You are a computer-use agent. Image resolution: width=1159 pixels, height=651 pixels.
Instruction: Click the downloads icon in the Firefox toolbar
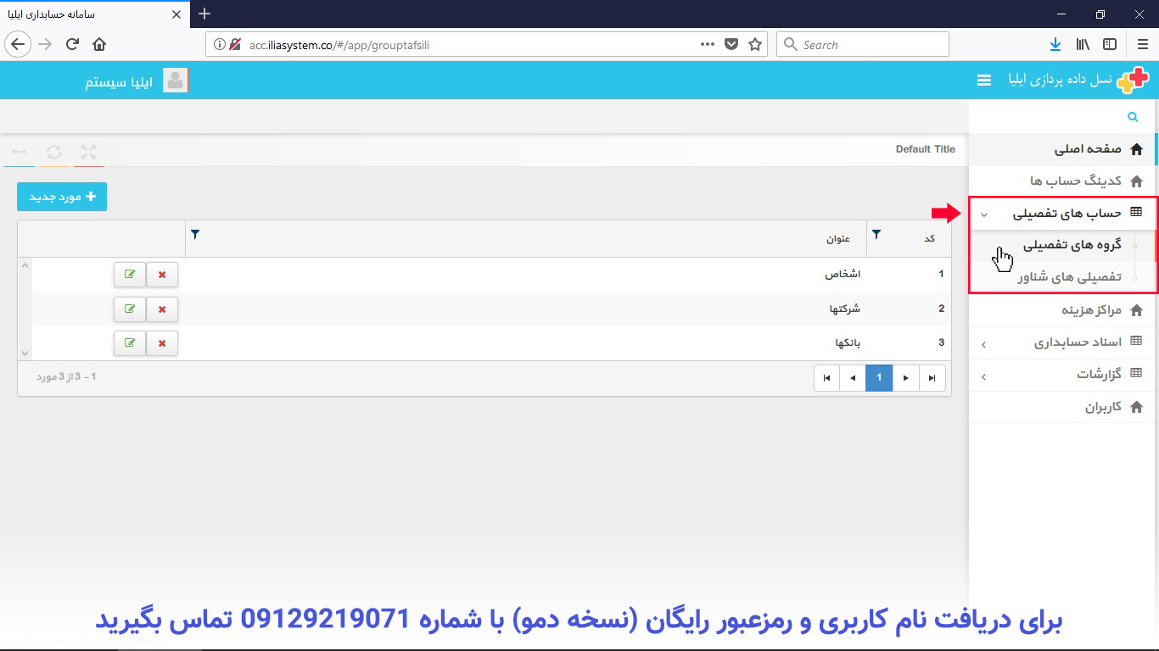(1055, 43)
